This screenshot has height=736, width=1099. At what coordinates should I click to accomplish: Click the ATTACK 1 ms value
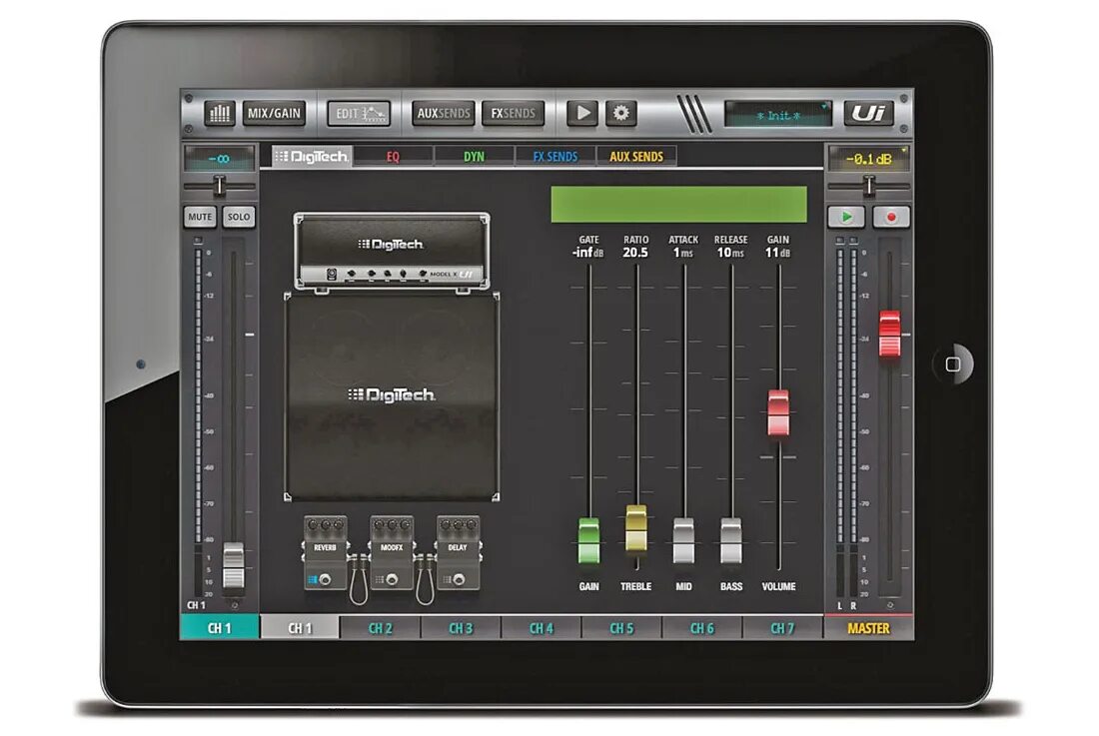coord(683,252)
